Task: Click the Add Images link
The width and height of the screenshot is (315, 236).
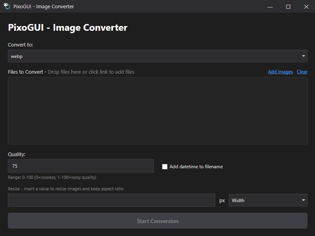Action: click(280, 72)
